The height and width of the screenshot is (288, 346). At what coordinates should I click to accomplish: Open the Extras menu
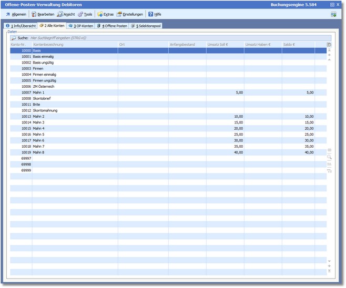[x=106, y=14]
